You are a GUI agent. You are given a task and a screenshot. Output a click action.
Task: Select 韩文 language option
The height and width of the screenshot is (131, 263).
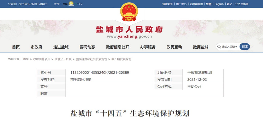(229, 4)
